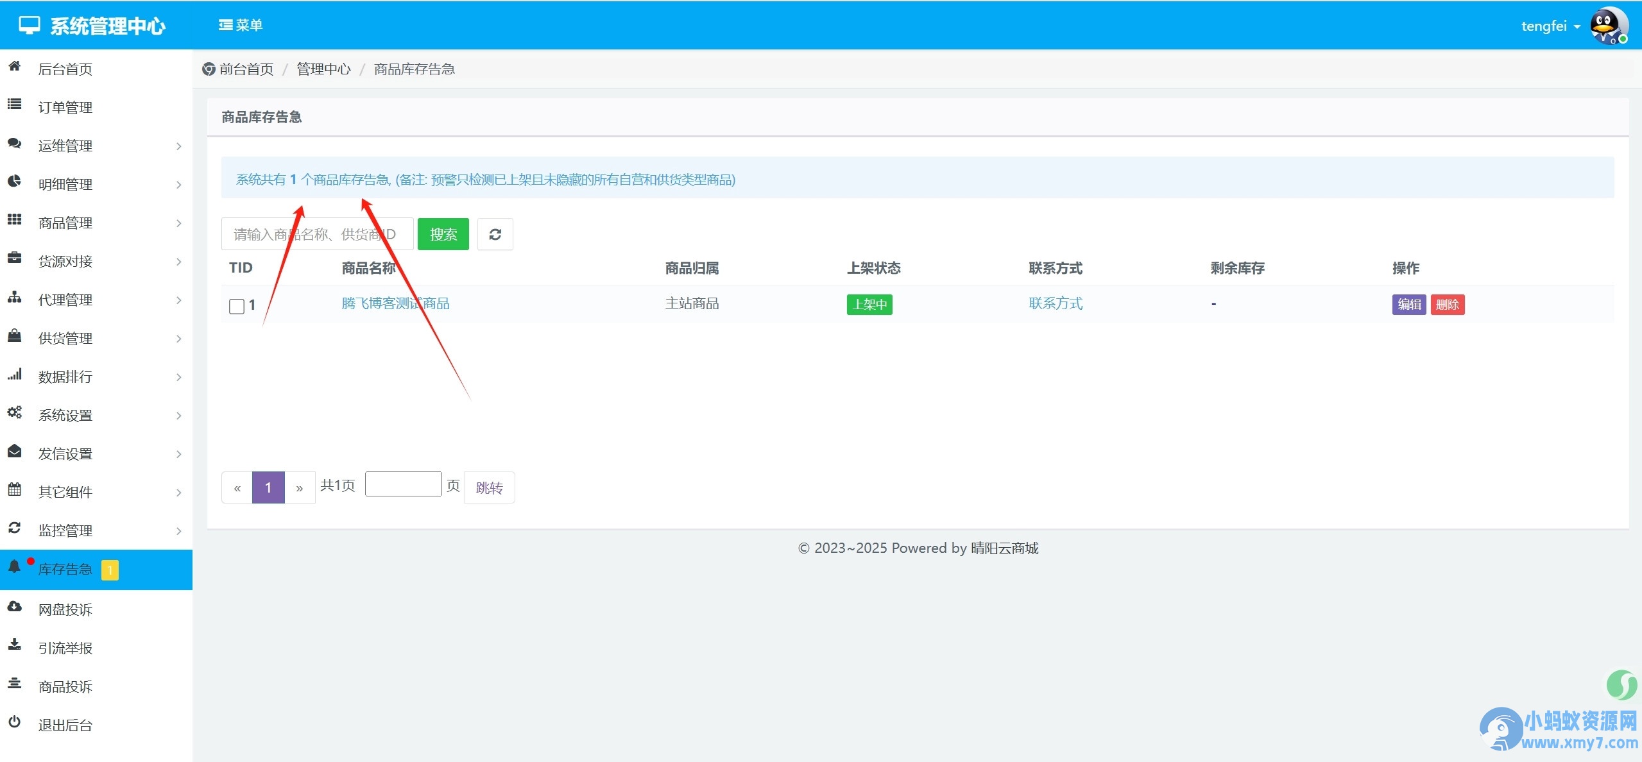Click the refresh button next to 搜索

click(495, 234)
